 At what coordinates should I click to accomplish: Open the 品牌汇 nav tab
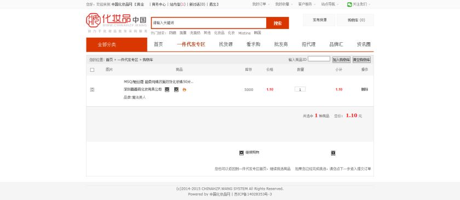tap(336, 44)
